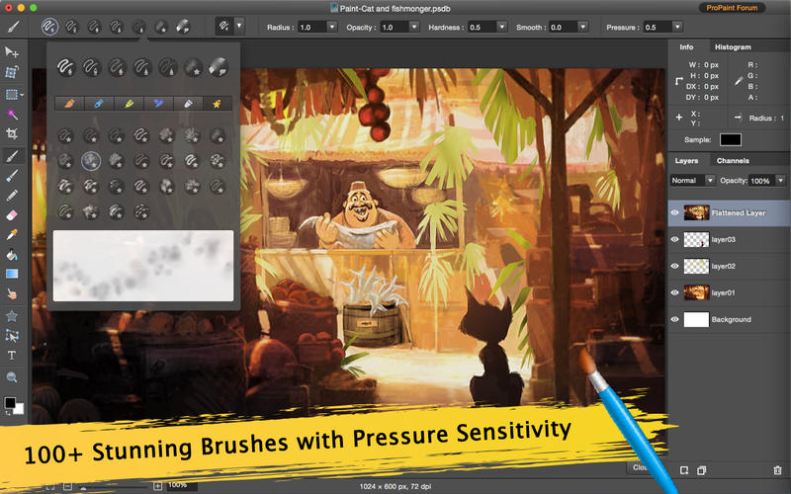The width and height of the screenshot is (791, 494).
Task: Open the Pressure dropdown
Action: coord(677,27)
